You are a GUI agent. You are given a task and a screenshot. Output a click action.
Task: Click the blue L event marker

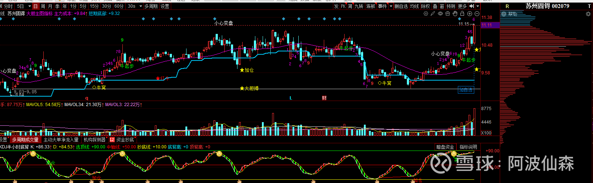tap(291, 98)
